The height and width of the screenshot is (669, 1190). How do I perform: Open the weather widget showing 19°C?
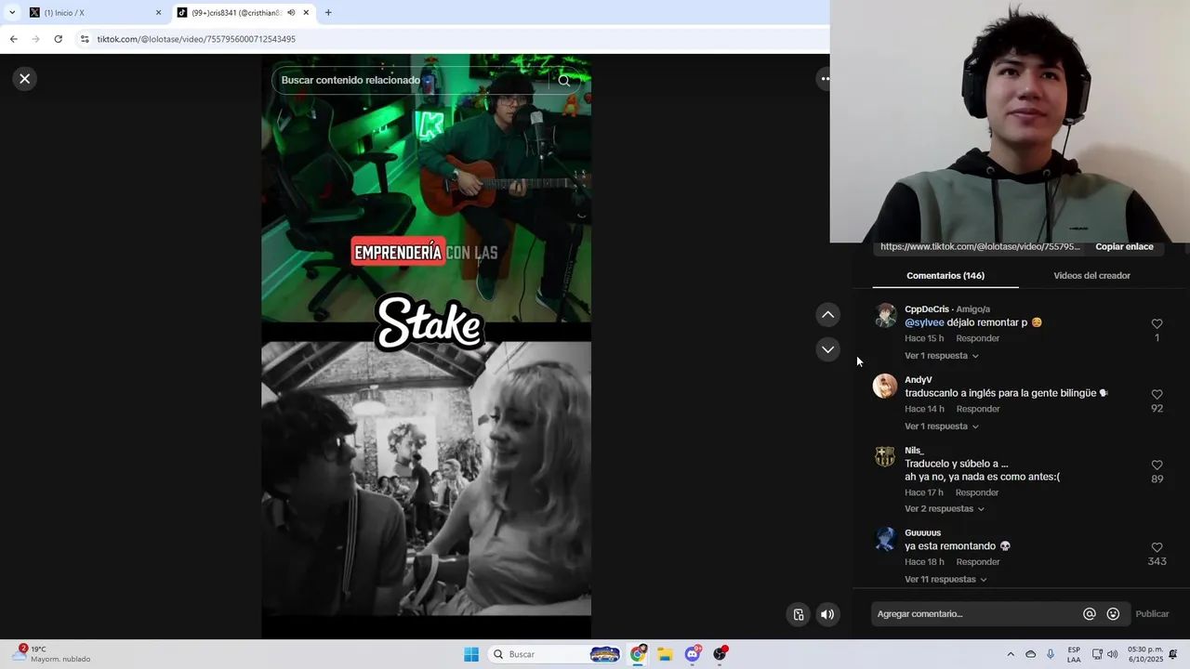(x=51, y=654)
